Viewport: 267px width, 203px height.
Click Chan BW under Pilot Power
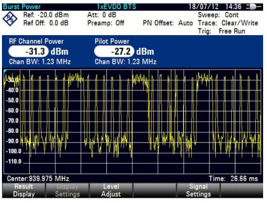(x=125, y=61)
